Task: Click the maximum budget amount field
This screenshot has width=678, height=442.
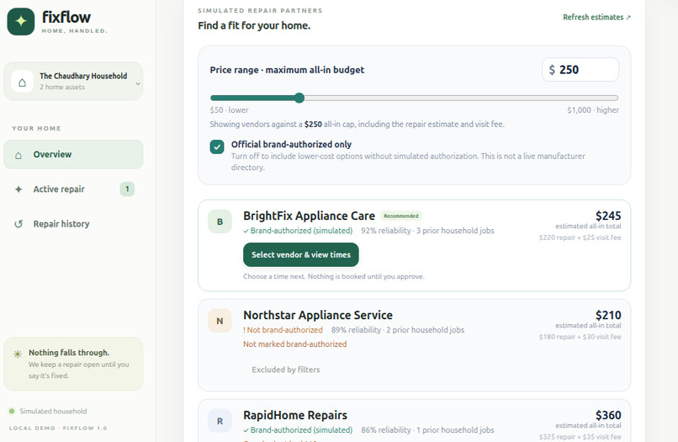Action: click(580, 70)
